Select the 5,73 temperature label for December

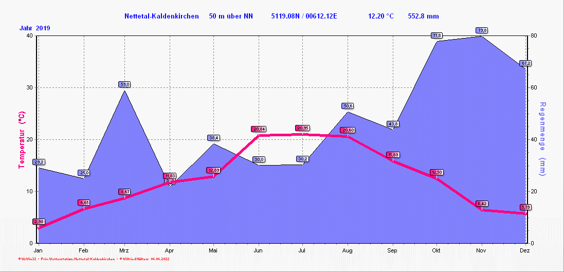pos(525,207)
